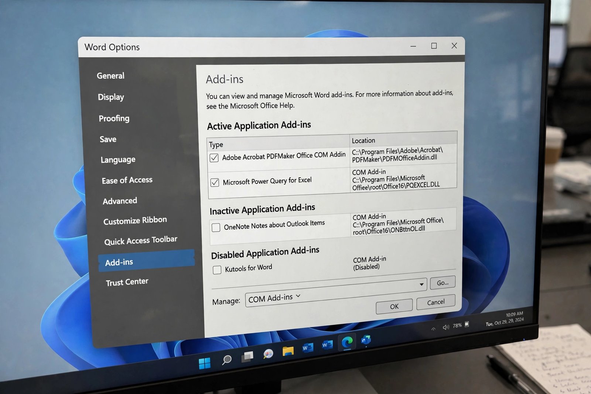Viewport: 591px width, 394px height.
Task: Open Quick Access Toolbar settings
Action: click(x=141, y=240)
